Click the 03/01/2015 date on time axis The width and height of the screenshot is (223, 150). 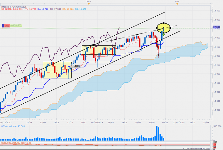178,122
